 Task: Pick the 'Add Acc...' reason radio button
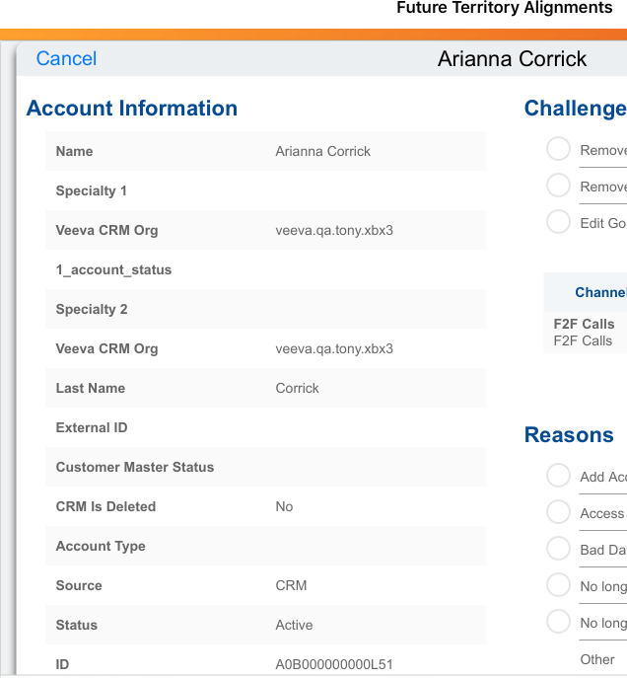pyautogui.click(x=559, y=476)
